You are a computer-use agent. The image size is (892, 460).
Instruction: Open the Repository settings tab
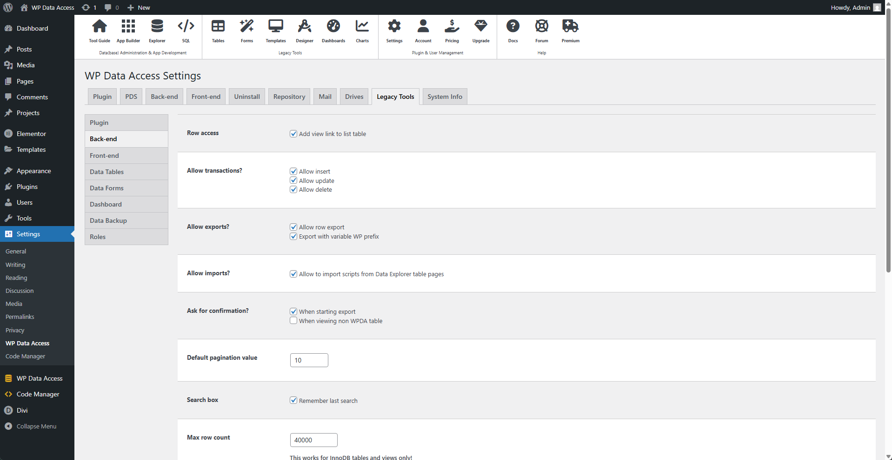click(289, 96)
